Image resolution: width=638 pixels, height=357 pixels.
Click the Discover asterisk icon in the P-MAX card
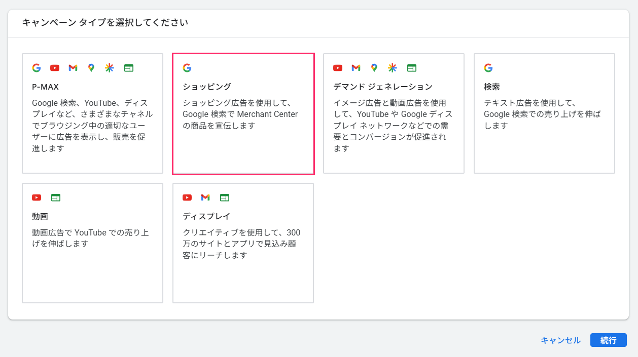pos(110,68)
